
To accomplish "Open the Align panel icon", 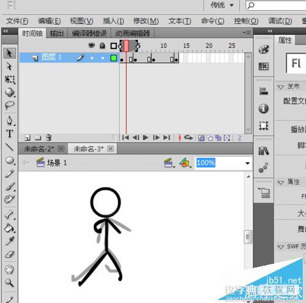I will 264,91.
